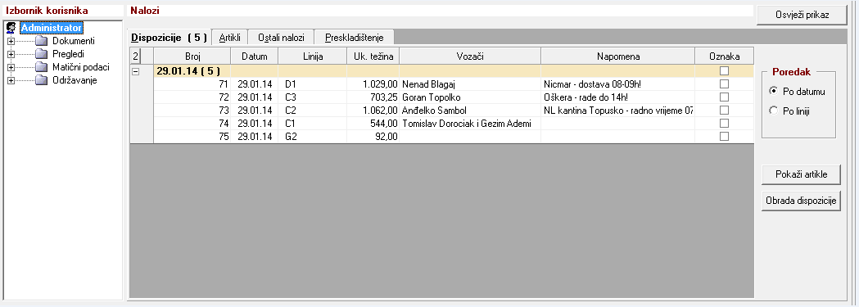The image size is (859, 307).
Task: Select the Po liniji radio option
Action: pos(774,111)
